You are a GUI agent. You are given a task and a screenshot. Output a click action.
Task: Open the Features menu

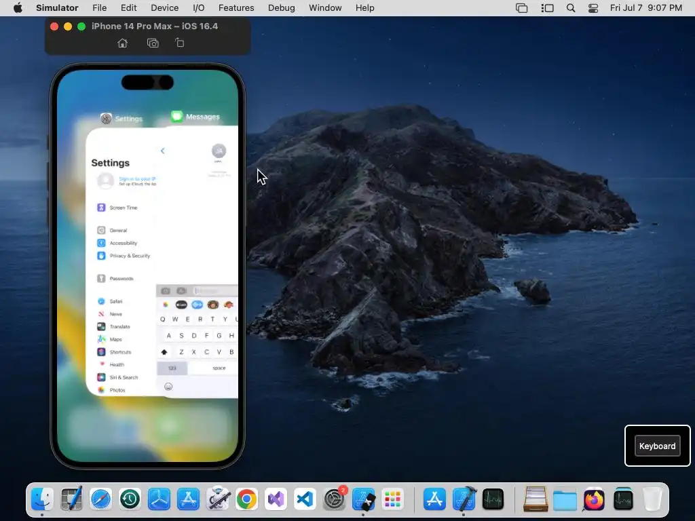tap(236, 8)
